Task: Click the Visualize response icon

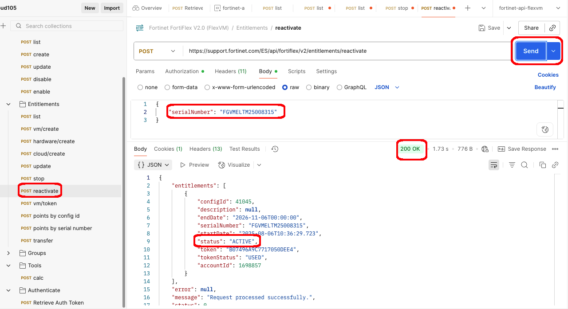Action: point(222,165)
